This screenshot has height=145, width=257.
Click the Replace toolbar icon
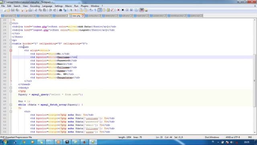65,10
